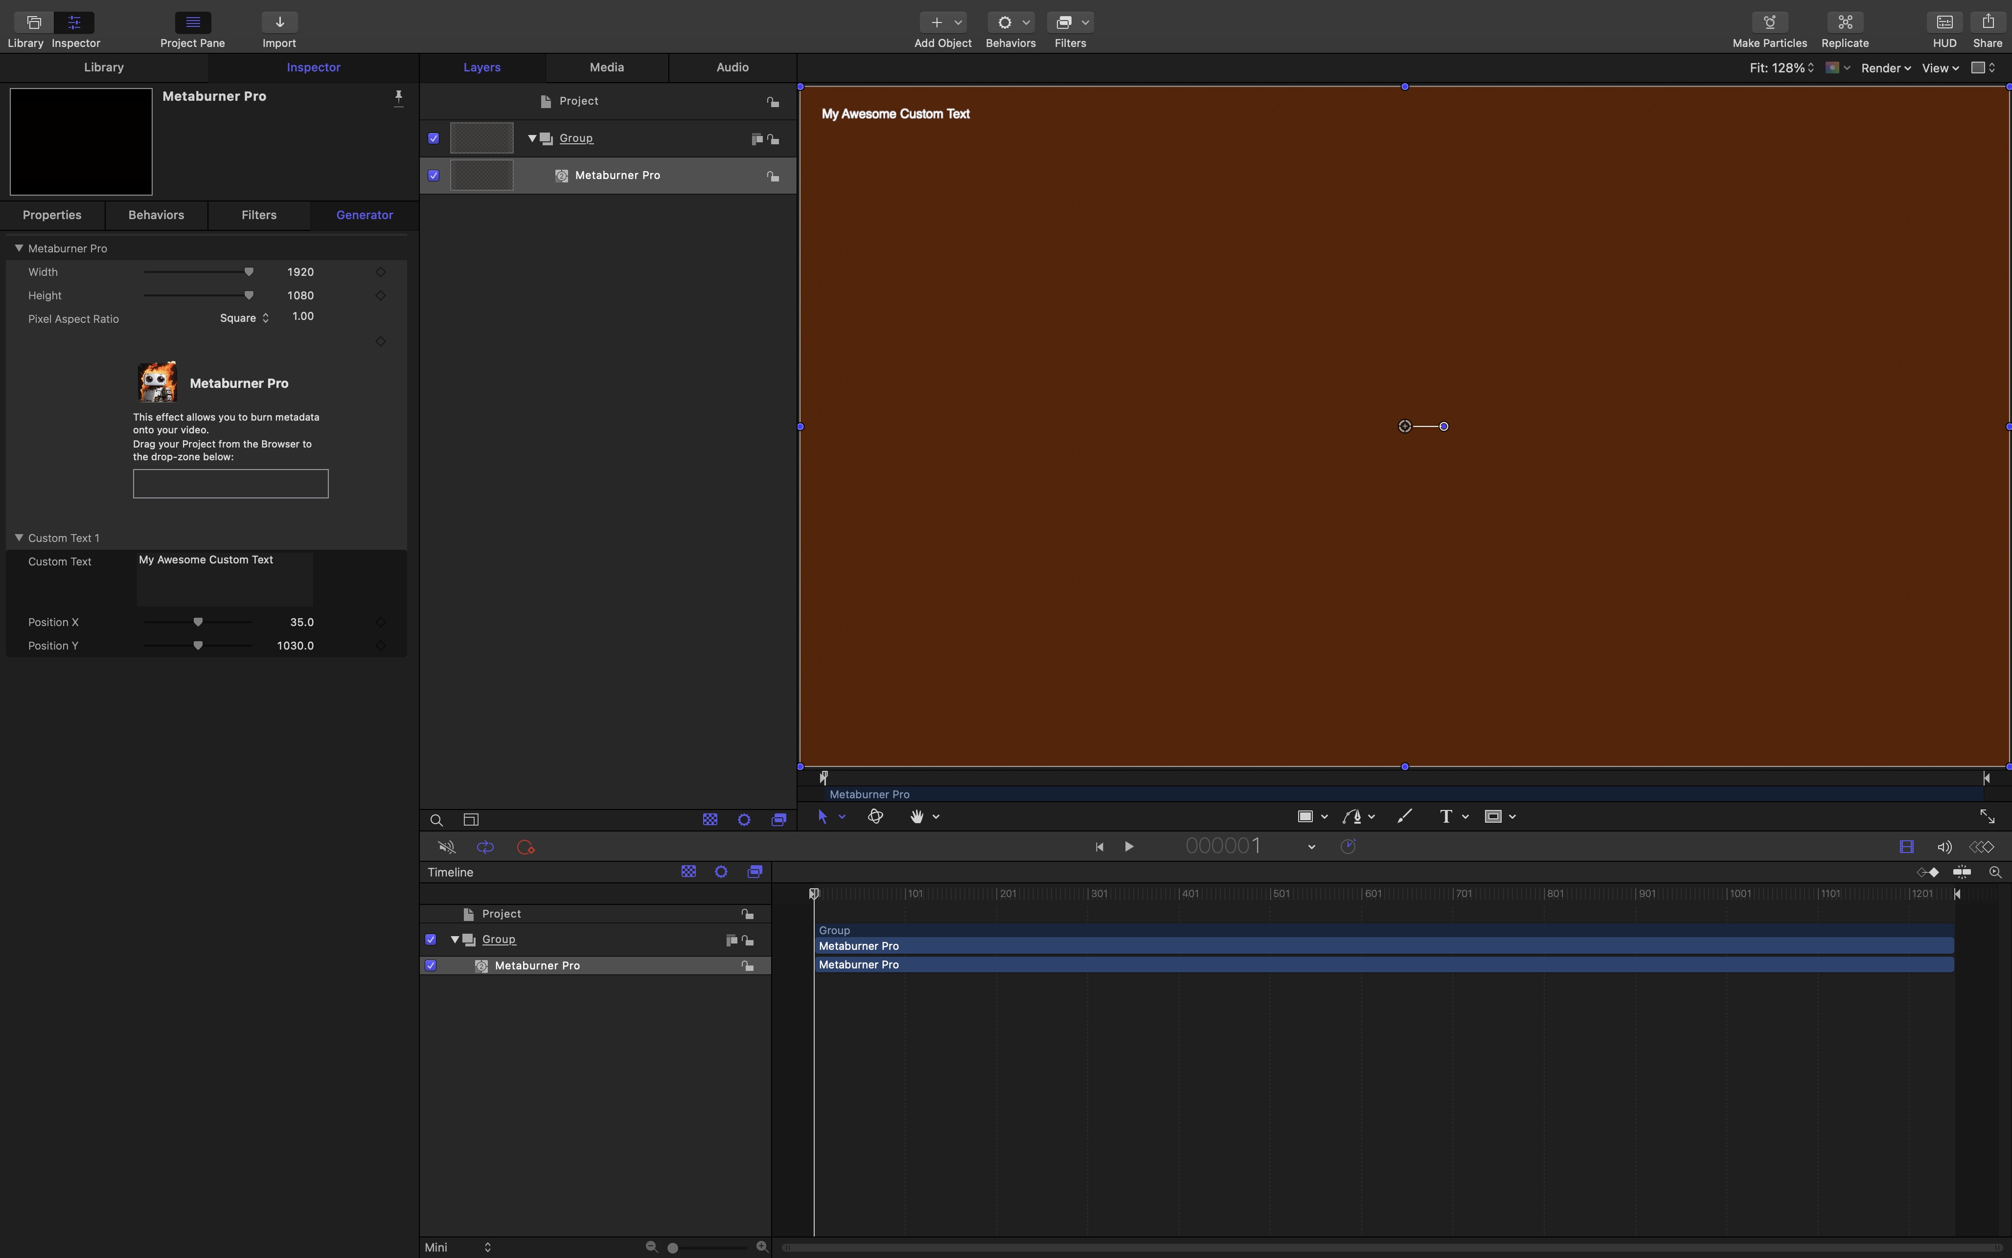This screenshot has height=1258, width=2012.
Task: Select the 3D transform tool
Action: (x=874, y=816)
